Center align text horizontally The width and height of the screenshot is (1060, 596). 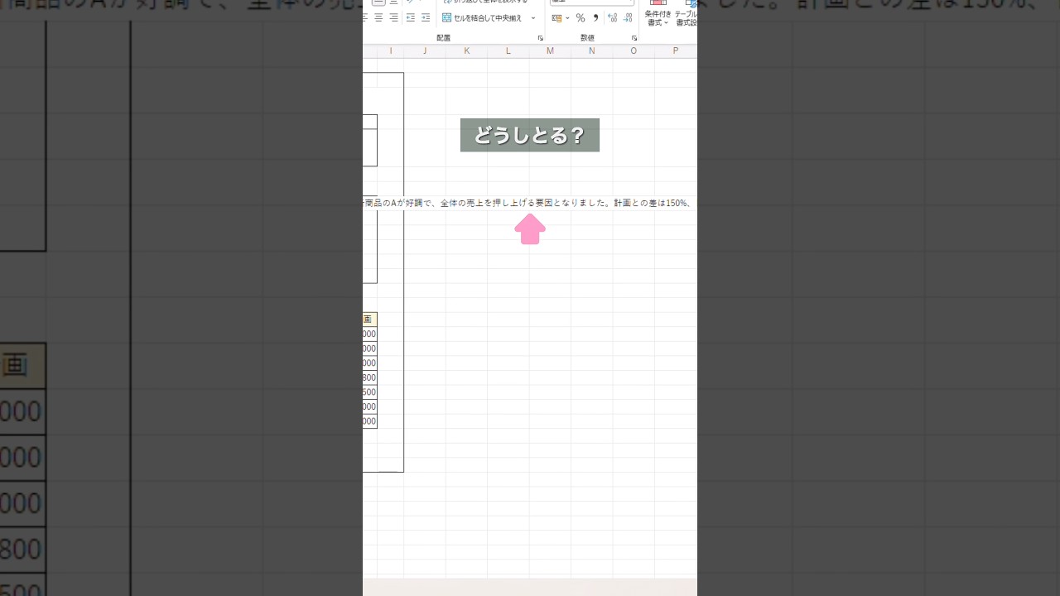378,17
